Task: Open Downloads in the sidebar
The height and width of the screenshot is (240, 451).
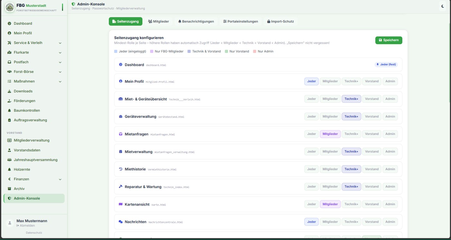Action: (34, 91)
